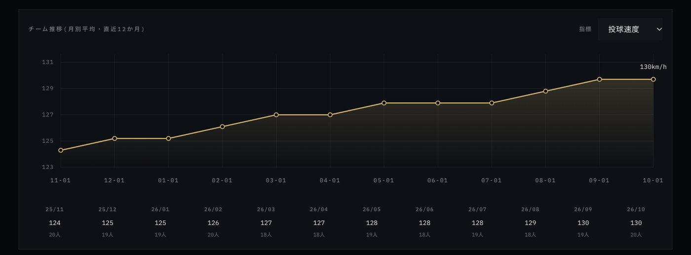Click the x-axis label 02-01
The width and height of the screenshot is (691, 255).
[222, 181]
